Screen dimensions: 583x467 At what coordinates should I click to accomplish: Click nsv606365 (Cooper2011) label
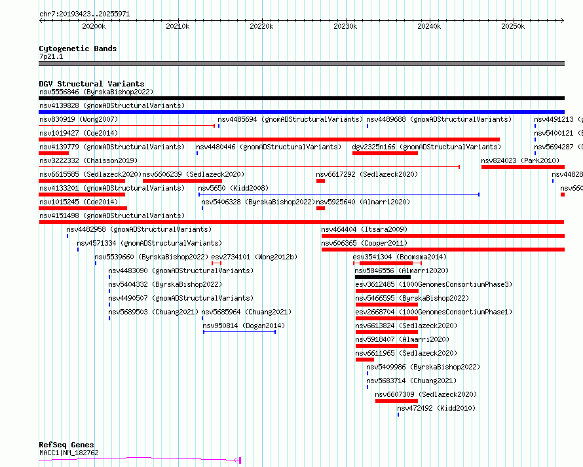pyautogui.click(x=364, y=243)
